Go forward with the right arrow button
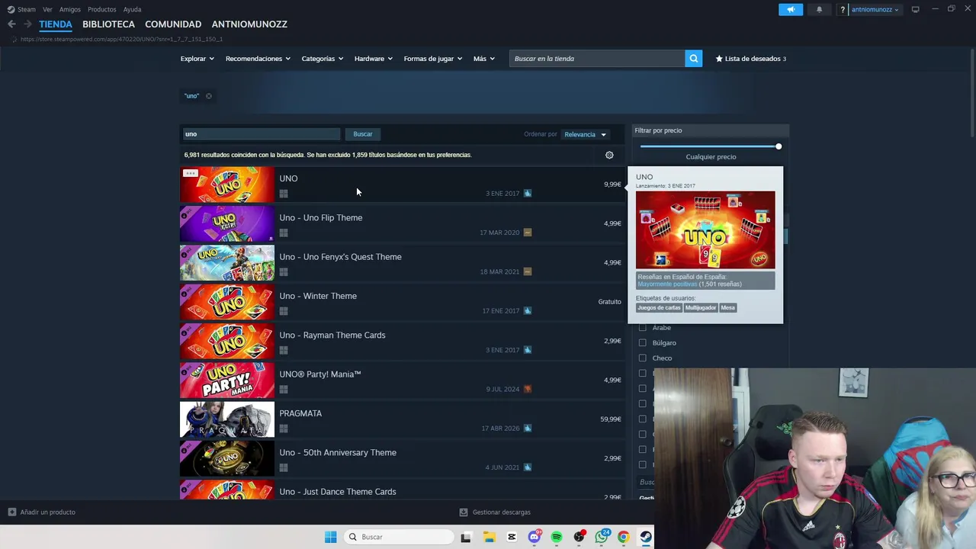The height and width of the screenshot is (549, 976). click(x=27, y=24)
